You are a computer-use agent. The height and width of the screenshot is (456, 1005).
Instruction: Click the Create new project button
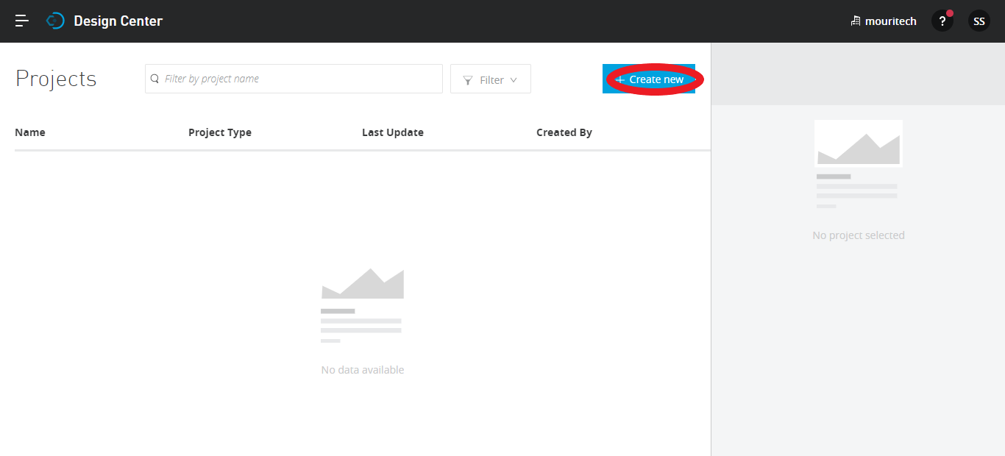pos(648,79)
